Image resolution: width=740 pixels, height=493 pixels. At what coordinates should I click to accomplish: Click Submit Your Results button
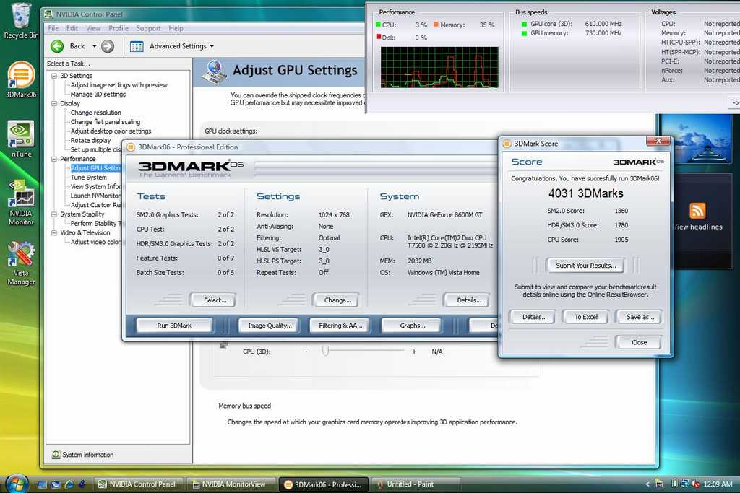point(585,266)
